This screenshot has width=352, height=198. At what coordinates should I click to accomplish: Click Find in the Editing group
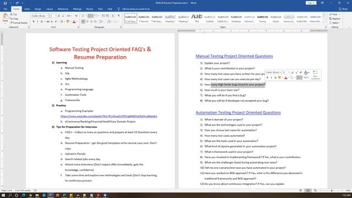point(334,14)
